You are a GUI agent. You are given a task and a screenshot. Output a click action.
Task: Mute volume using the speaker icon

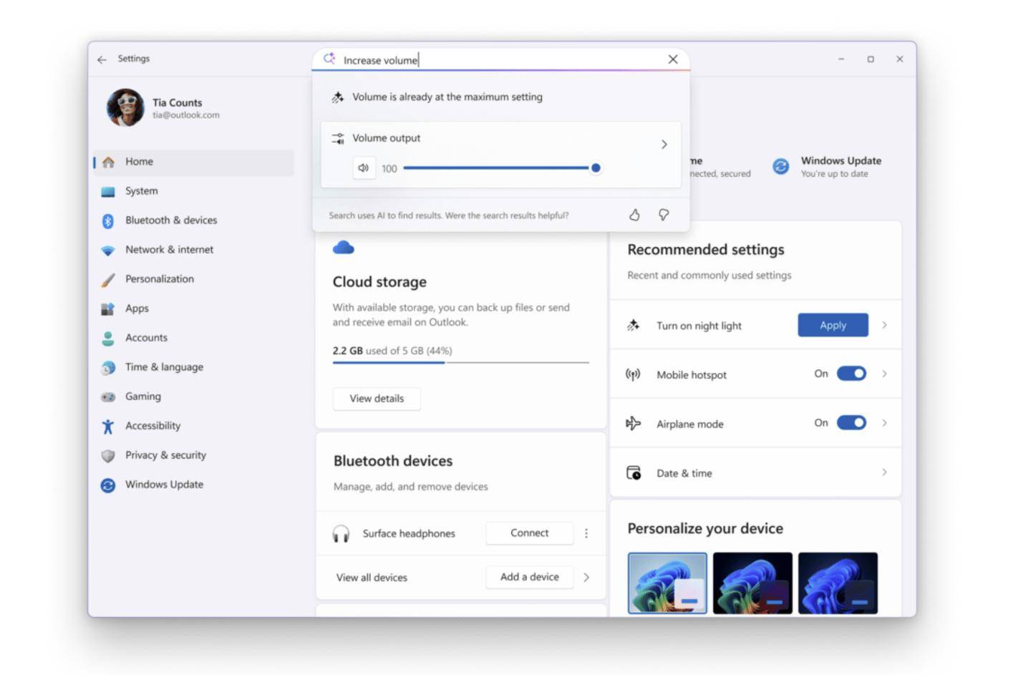[x=364, y=168]
